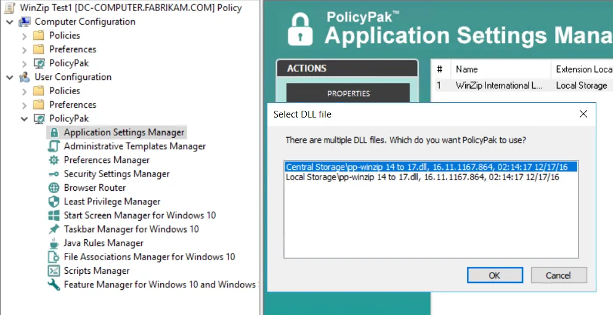
Task: Click the Taskbar Manager pin icon
Action: [54, 229]
